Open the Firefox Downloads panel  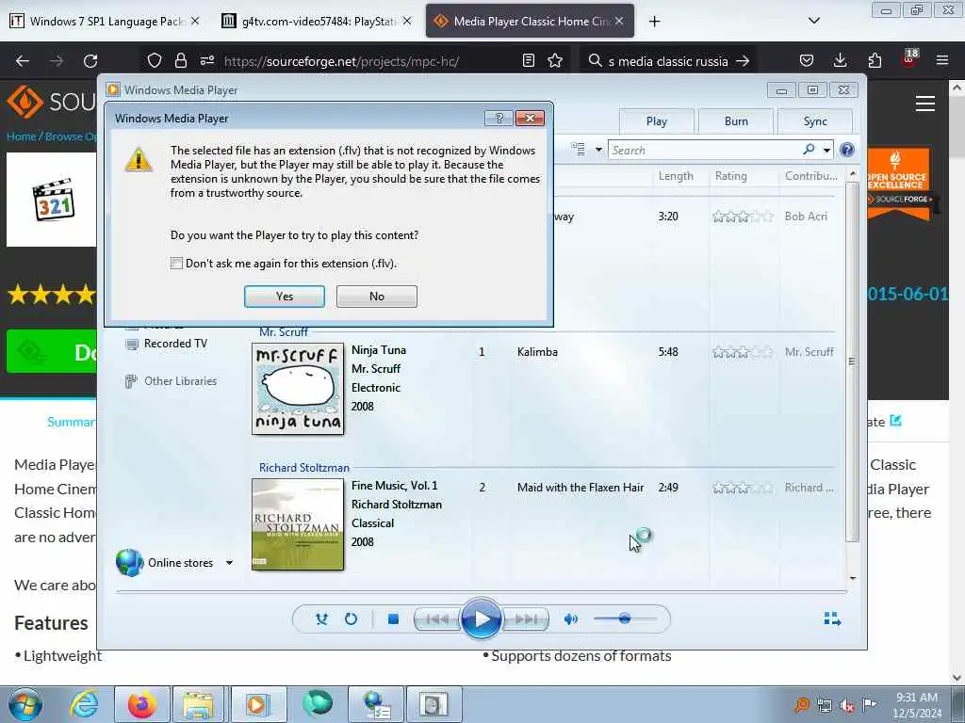click(x=840, y=61)
